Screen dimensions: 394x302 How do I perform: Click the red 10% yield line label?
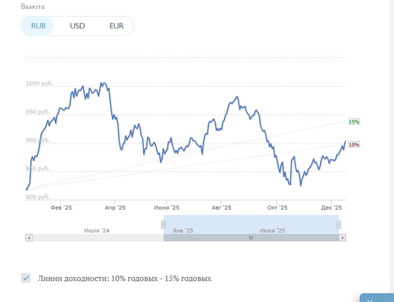[x=354, y=145]
